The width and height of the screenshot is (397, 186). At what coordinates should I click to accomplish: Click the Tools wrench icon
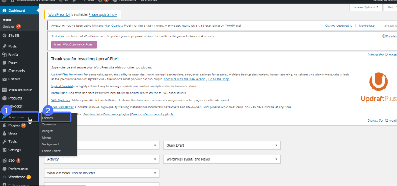coord(4,142)
